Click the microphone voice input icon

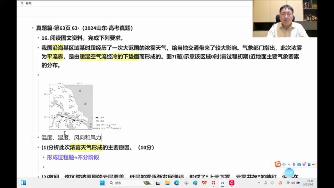294,164
